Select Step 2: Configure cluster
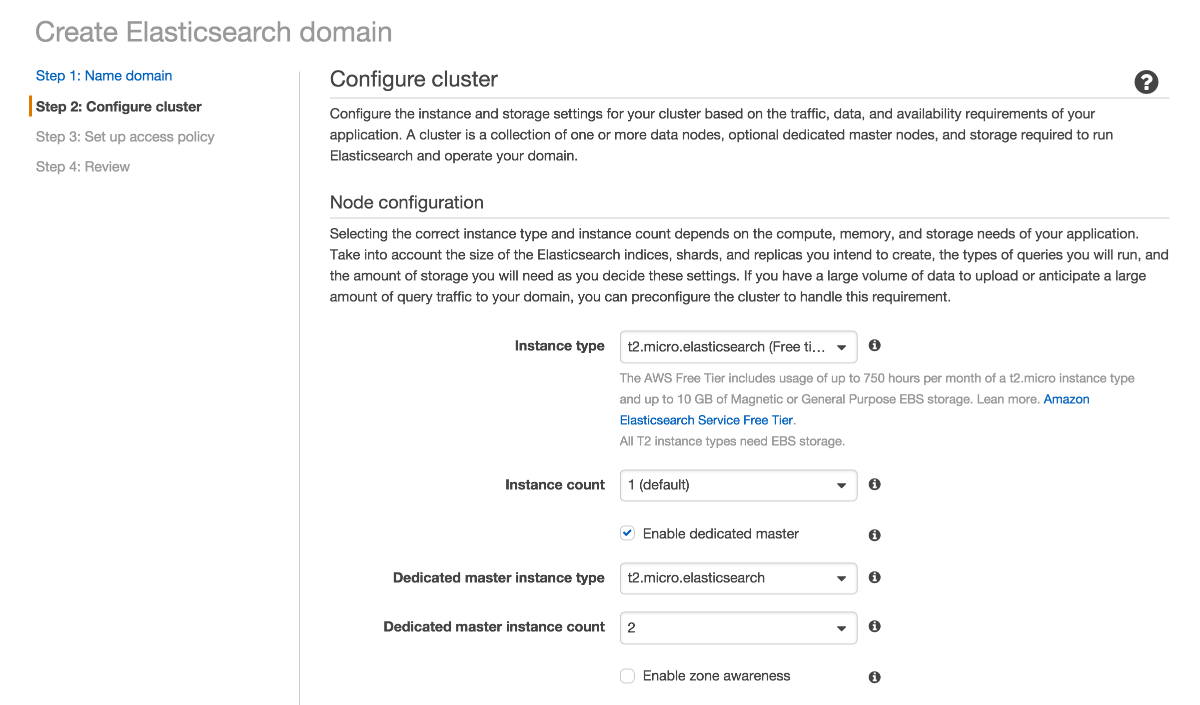 (x=118, y=107)
